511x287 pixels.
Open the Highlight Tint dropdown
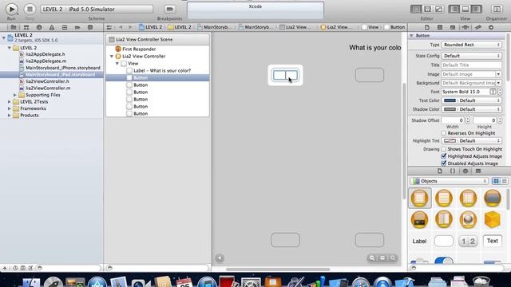click(471, 141)
